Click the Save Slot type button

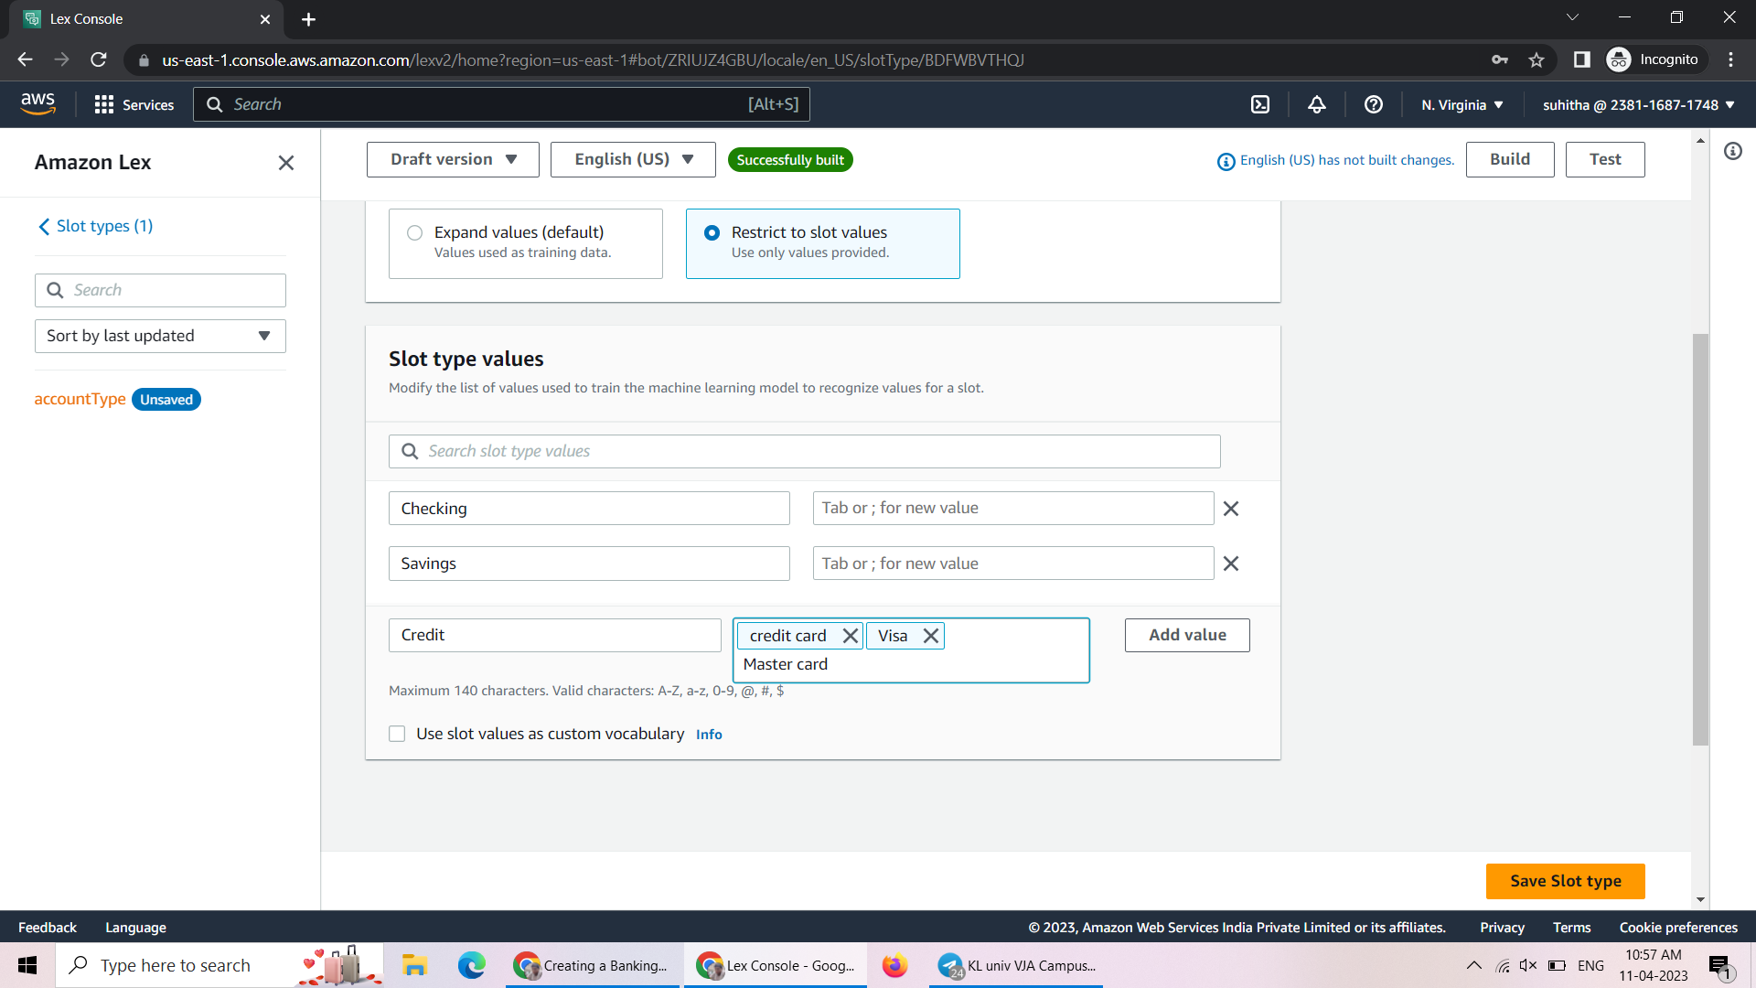tap(1565, 881)
